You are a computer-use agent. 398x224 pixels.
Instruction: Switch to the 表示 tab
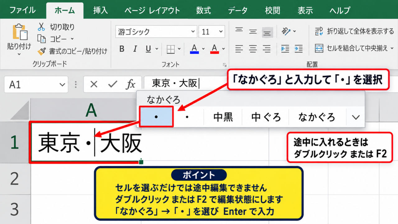coord(305,11)
